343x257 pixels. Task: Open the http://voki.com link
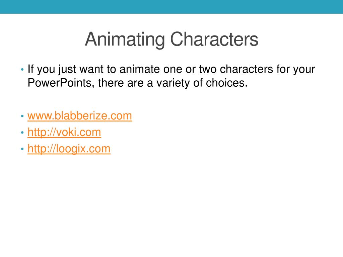click(x=64, y=132)
